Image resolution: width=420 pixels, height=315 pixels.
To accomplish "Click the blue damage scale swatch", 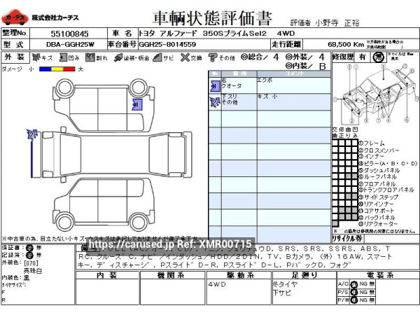I will (45, 69).
